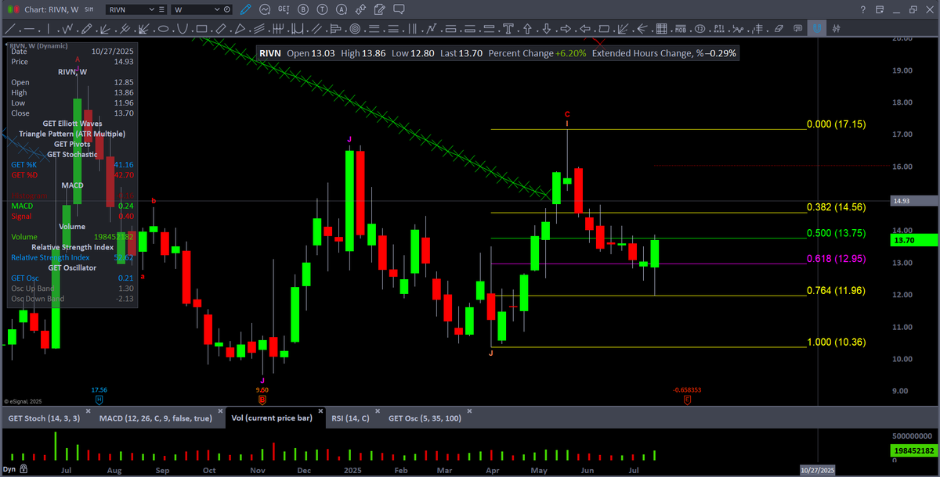Select the down arrow marker tool
Screen dimensions: 940x477
pyautogui.click(x=547, y=29)
